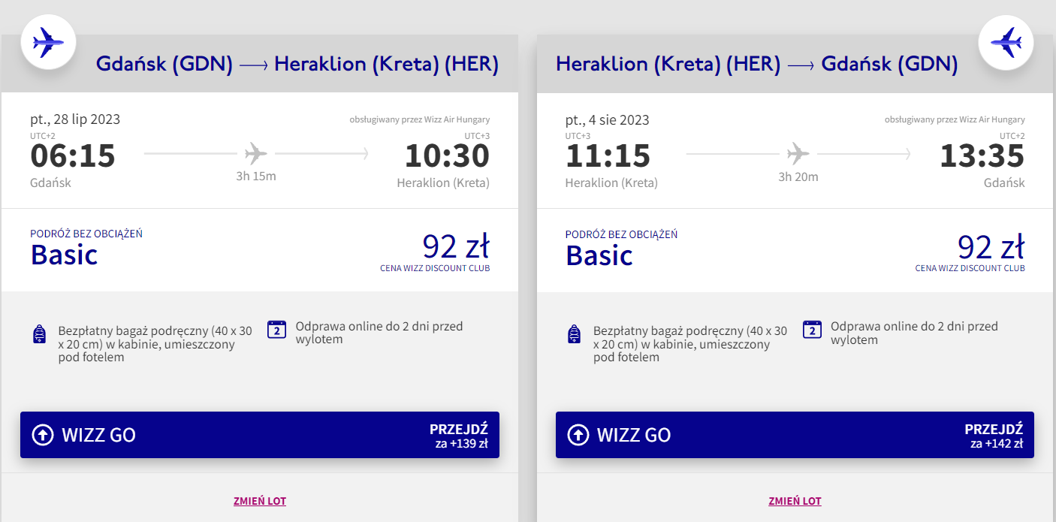Click the 06:15 departure time from Gdańsk

coord(73,156)
